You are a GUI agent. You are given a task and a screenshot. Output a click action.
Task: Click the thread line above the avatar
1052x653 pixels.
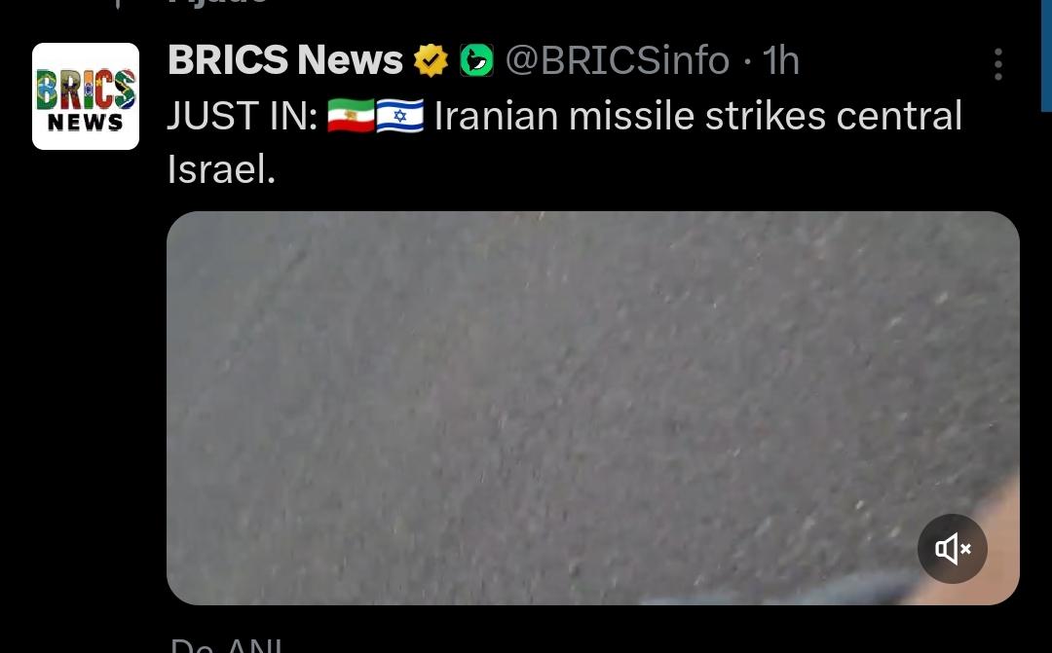pyautogui.click(x=118, y=4)
